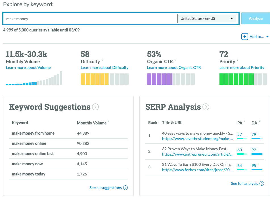This screenshot has width=270, height=197.
Task: Click the 4,145 volume value
Action: [x=82, y=164]
